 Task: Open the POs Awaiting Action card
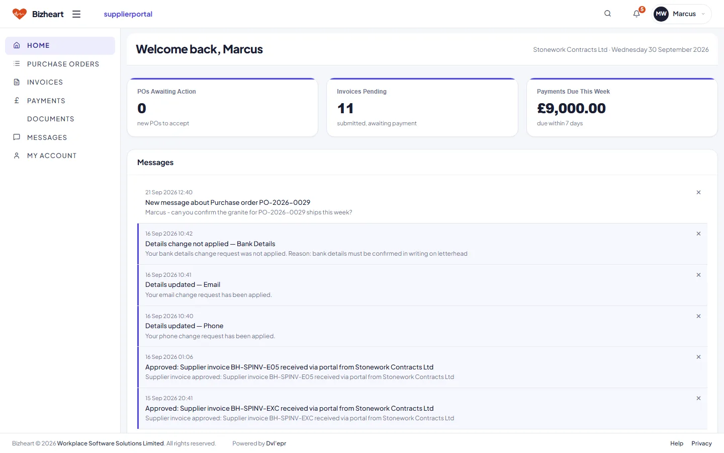223,107
